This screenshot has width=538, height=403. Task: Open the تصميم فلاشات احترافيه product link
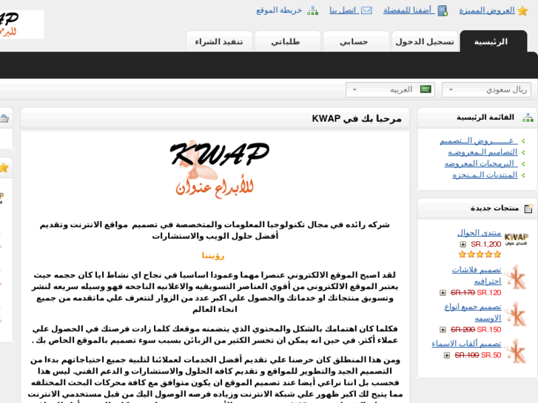[x=477, y=275]
